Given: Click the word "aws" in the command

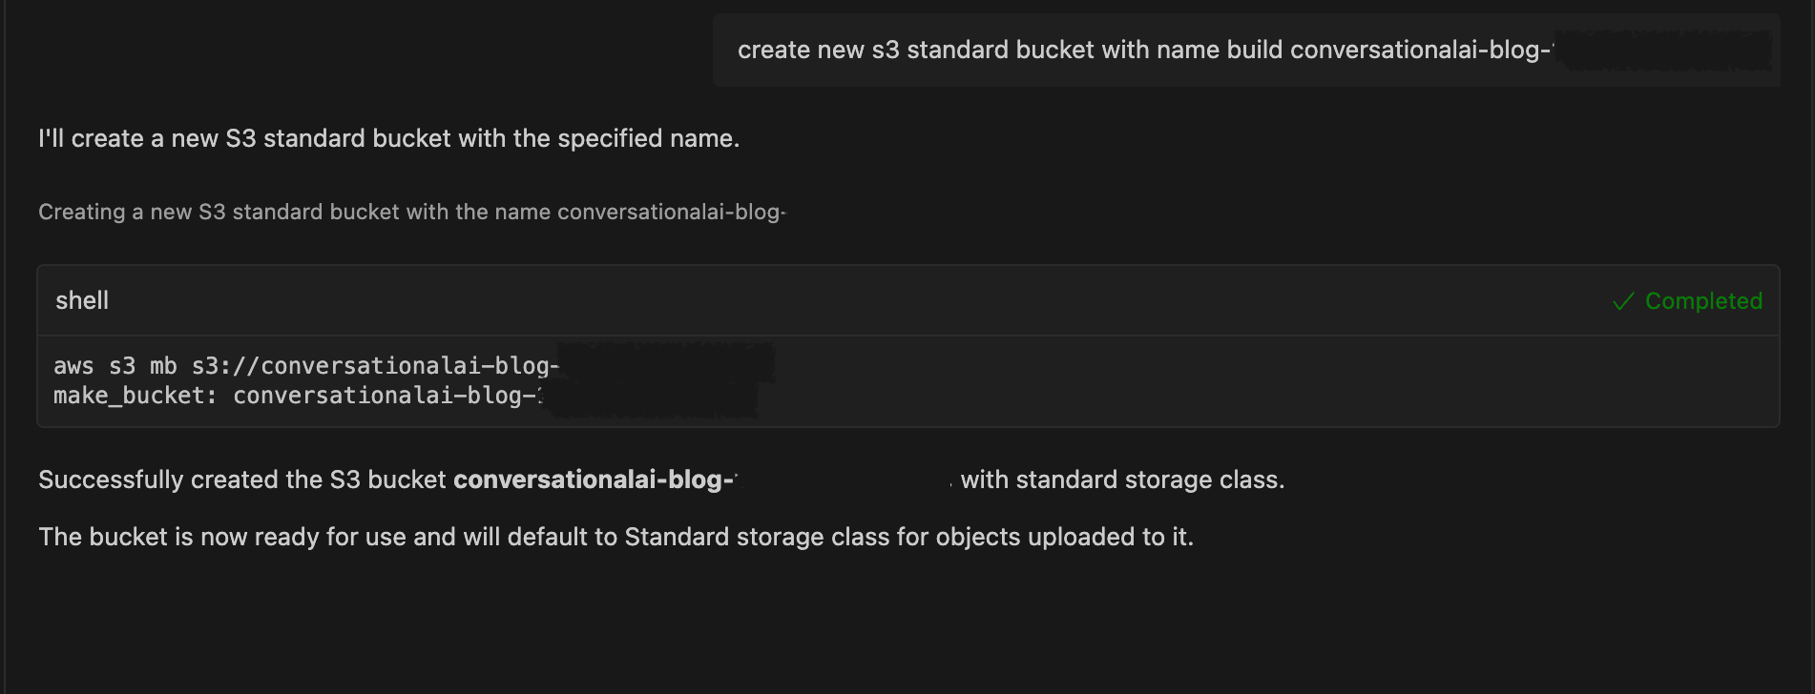Looking at the screenshot, I should click(x=73, y=366).
